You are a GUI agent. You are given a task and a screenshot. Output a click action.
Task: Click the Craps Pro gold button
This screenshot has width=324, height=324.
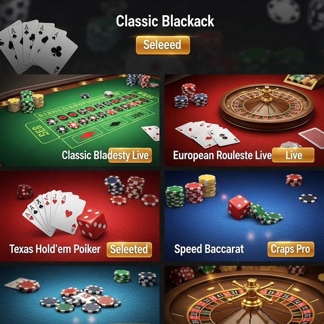(x=291, y=249)
